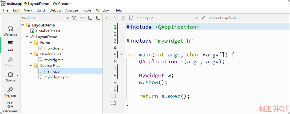This screenshot has width=290, height=114.
Task: Go back in navigation history
Action: [x=107, y=18]
